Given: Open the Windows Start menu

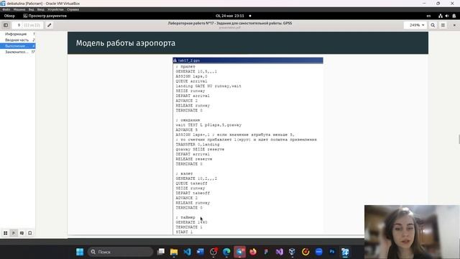Looking at the screenshot, I should click(x=80, y=252).
